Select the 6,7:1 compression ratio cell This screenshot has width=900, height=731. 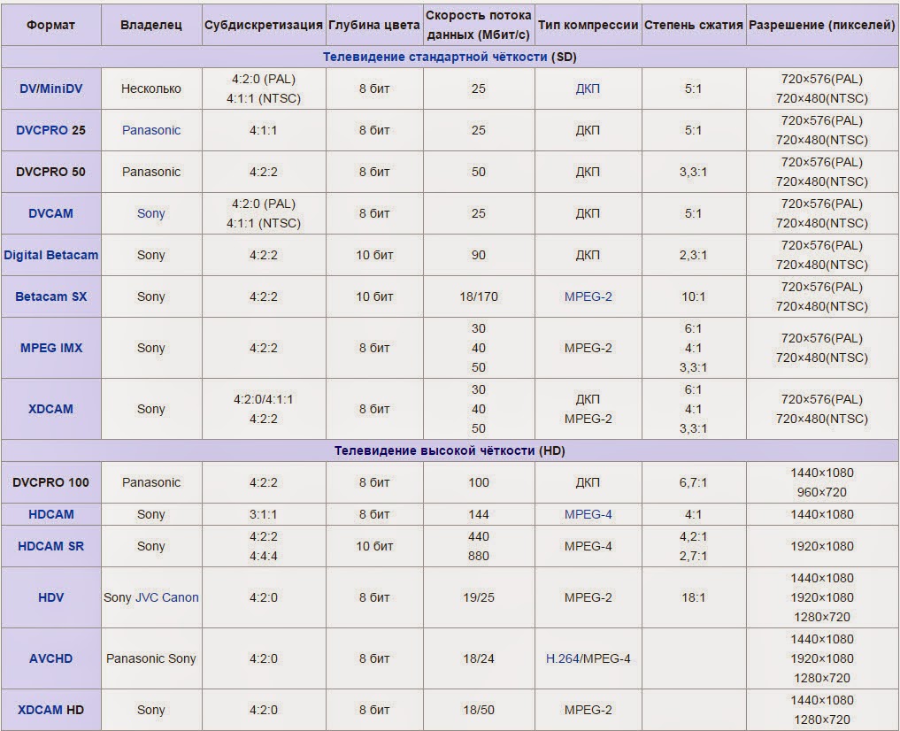(694, 482)
